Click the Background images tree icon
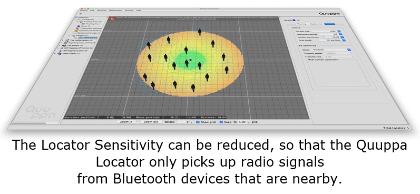The image size is (420, 194). click(x=74, y=33)
